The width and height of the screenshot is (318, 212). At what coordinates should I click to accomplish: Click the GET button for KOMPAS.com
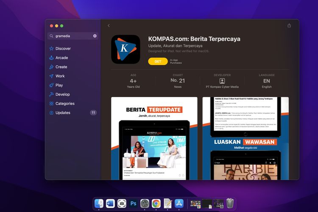tap(158, 61)
